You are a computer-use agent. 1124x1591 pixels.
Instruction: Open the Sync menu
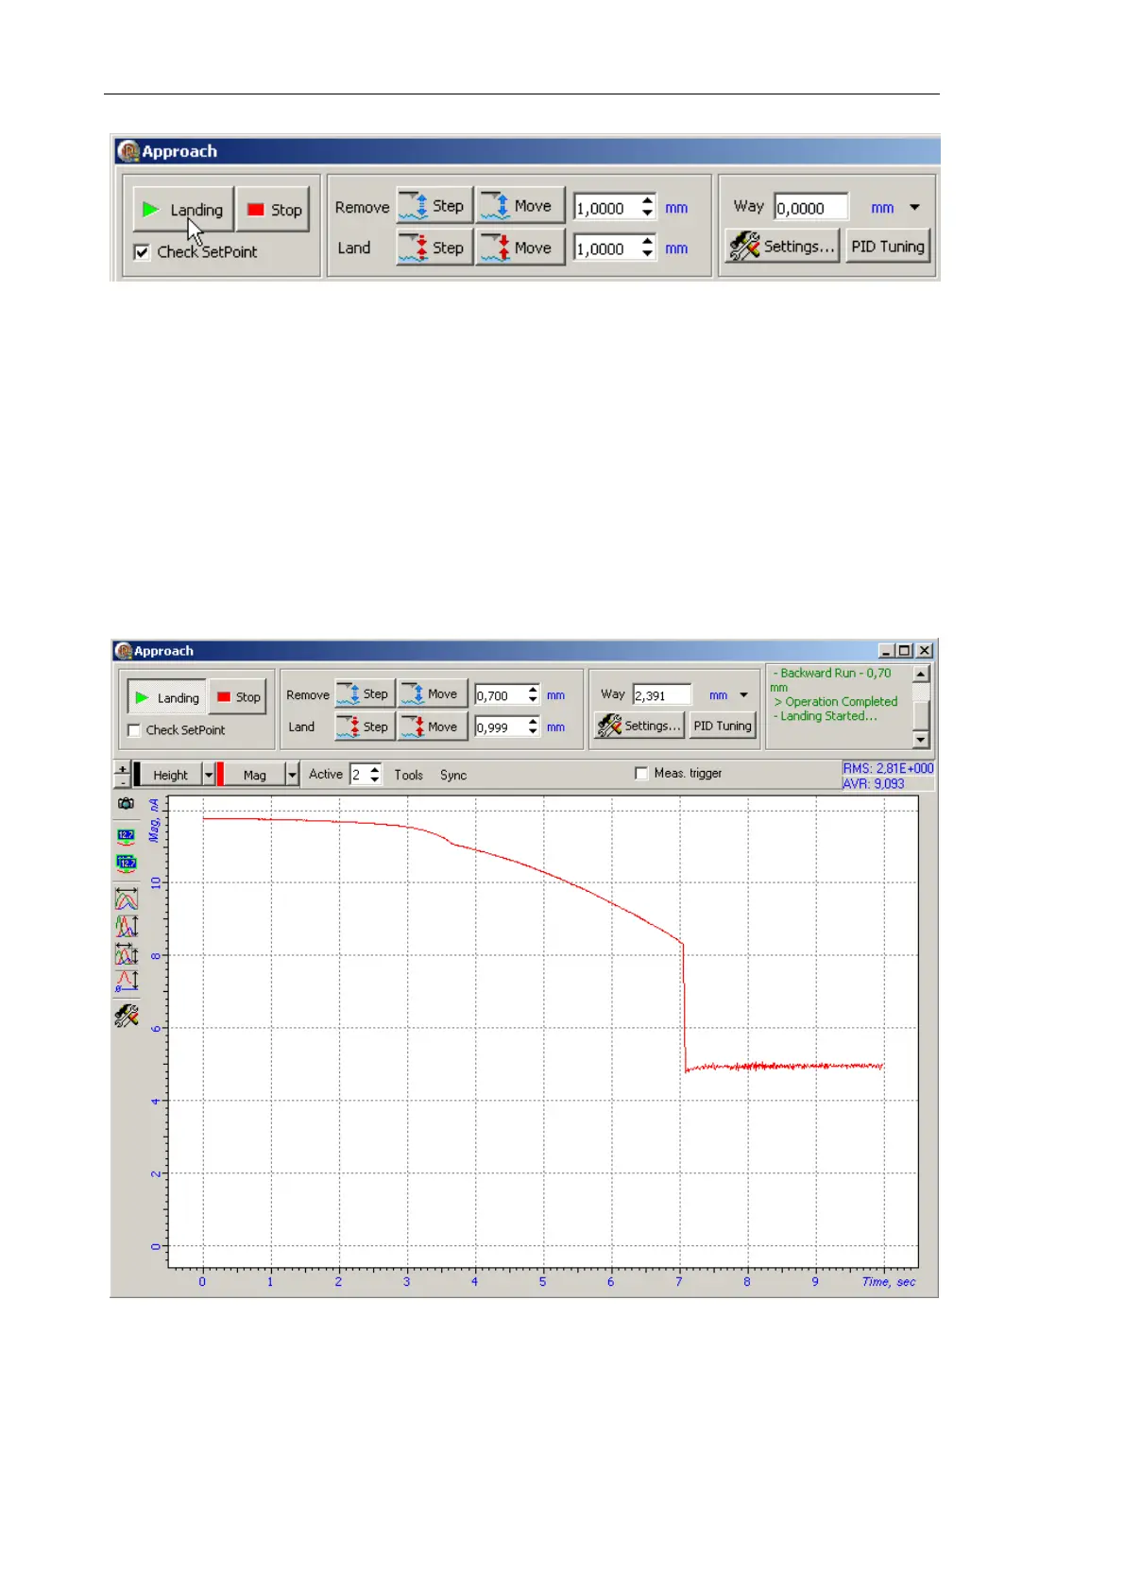(x=453, y=775)
